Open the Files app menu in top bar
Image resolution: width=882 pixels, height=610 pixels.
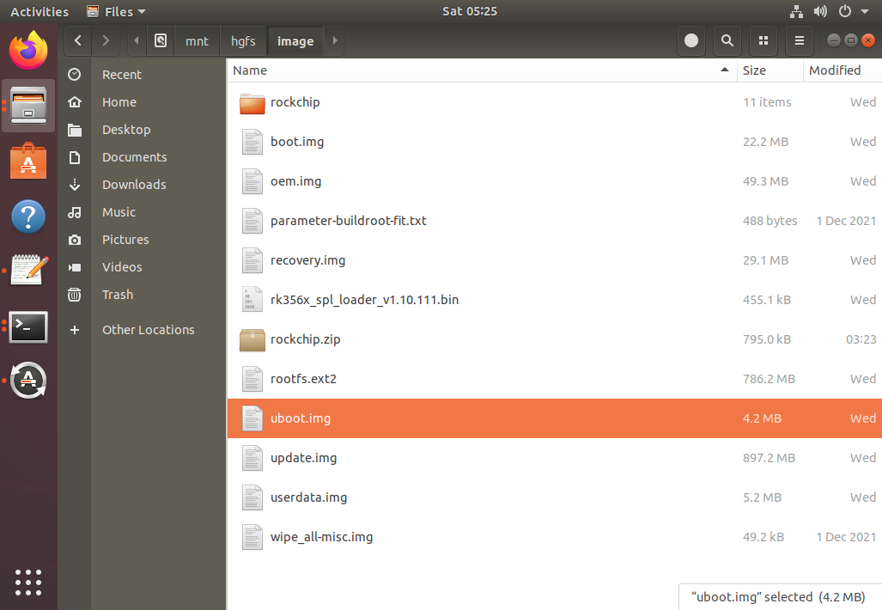click(116, 11)
